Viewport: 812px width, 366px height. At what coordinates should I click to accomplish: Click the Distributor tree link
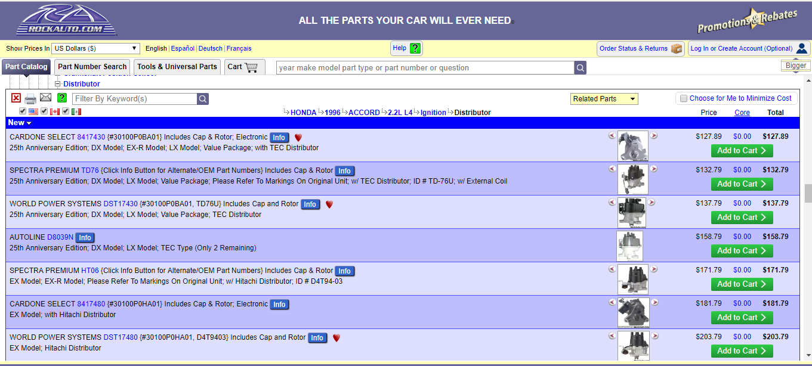[x=82, y=84]
